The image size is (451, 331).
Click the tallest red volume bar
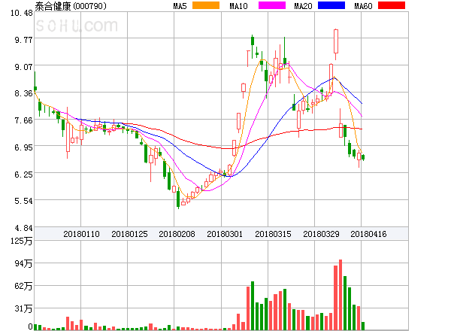pos(341,295)
